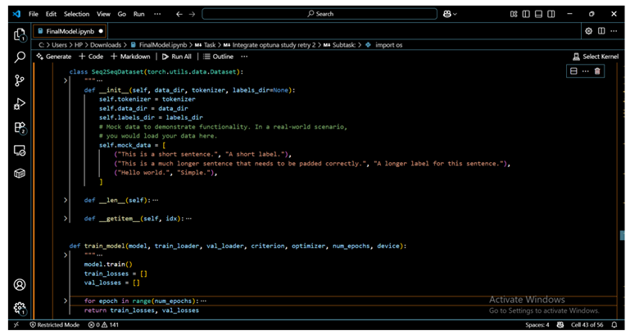Toggle the secondary side bar layout button
The image size is (630, 335).
point(551,14)
